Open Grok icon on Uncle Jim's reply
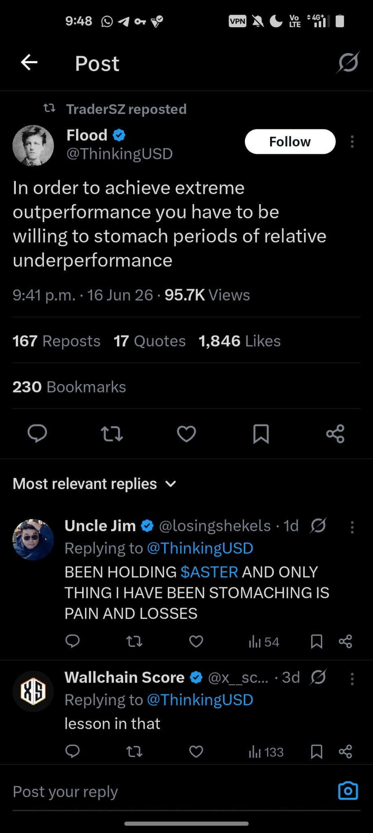Image resolution: width=373 pixels, height=833 pixels. (x=318, y=526)
